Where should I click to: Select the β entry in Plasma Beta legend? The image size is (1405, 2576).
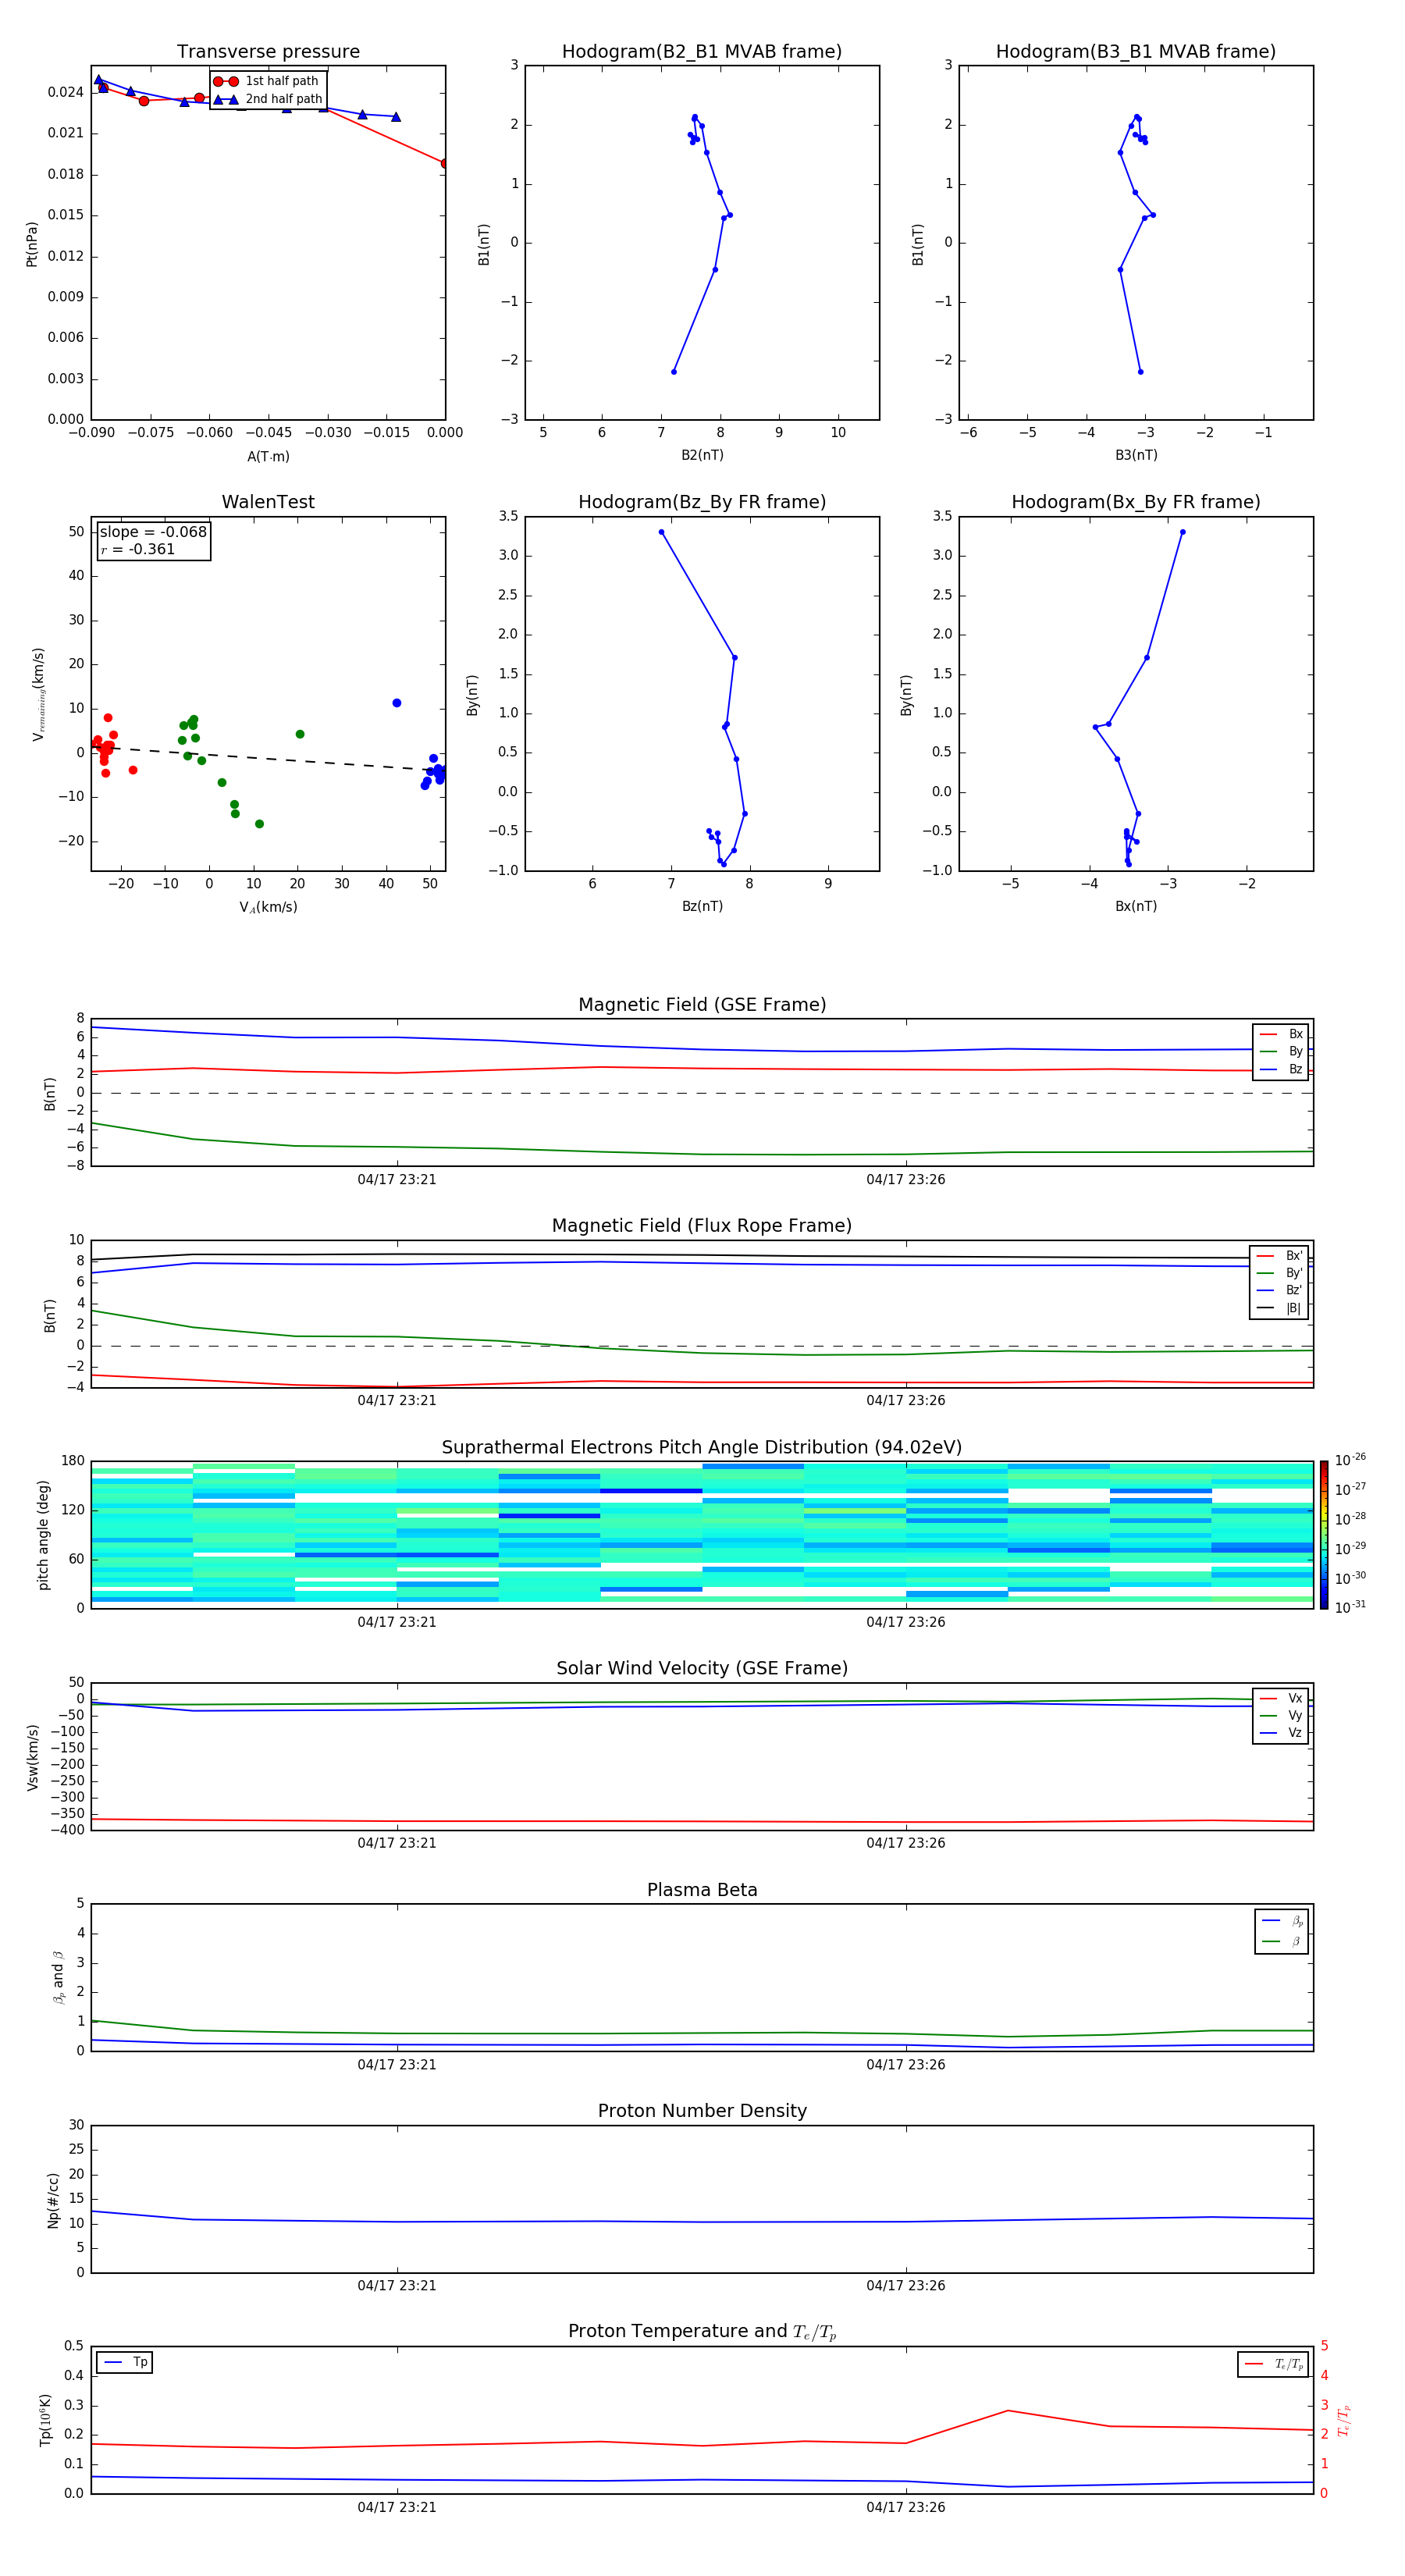coord(1282,1941)
